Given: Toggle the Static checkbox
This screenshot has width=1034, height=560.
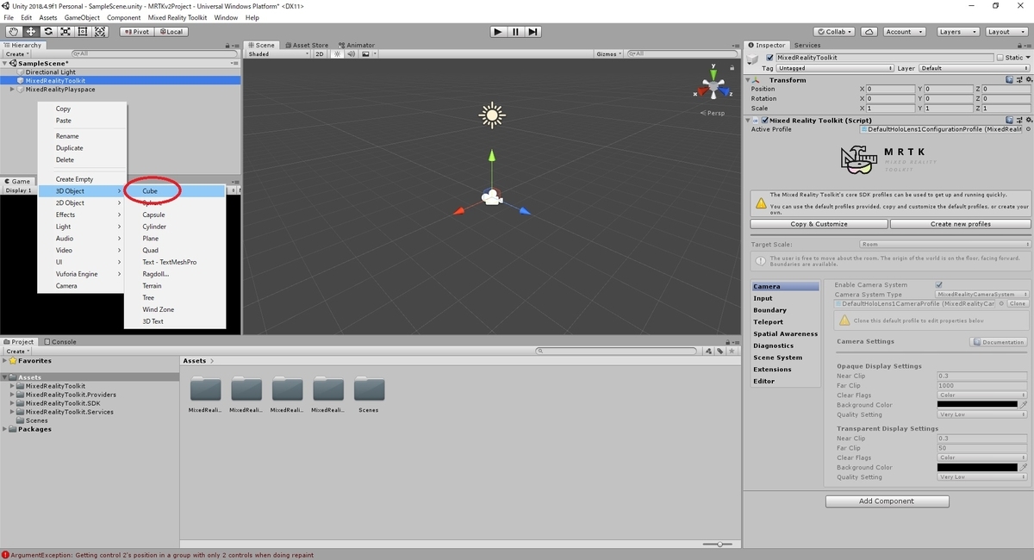Looking at the screenshot, I should (1000, 58).
